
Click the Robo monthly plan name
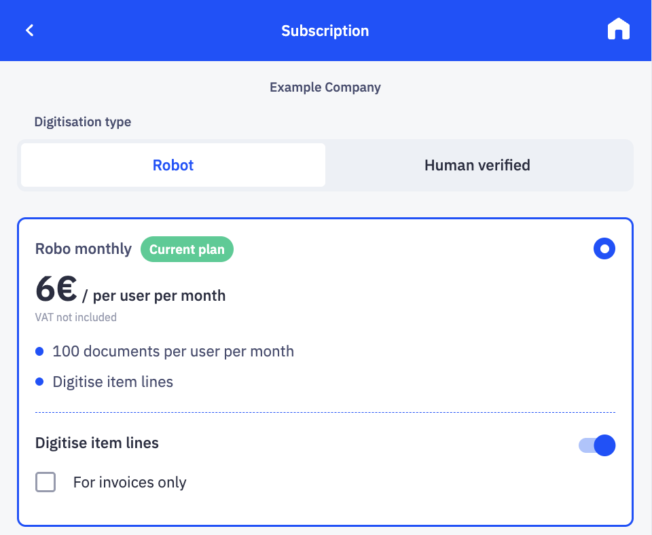click(x=84, y=248)
